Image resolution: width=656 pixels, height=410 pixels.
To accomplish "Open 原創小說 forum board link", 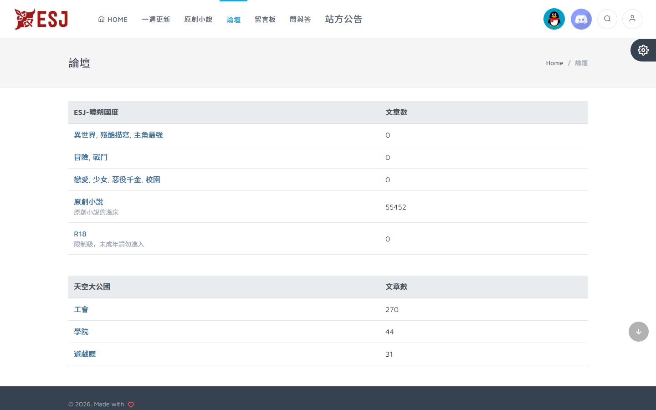I will [88, 202].
